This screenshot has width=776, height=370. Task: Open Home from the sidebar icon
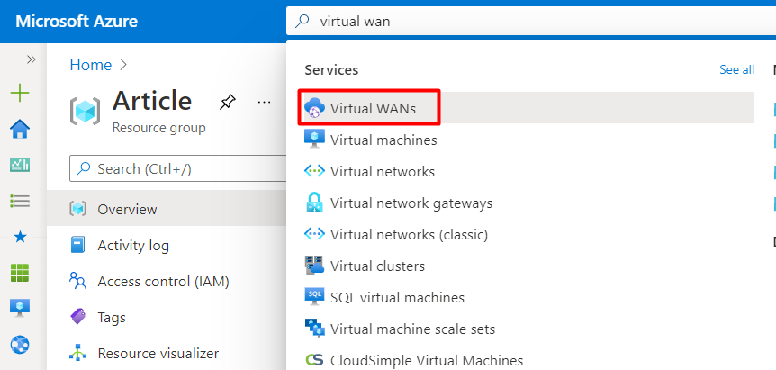coord(20,130)
